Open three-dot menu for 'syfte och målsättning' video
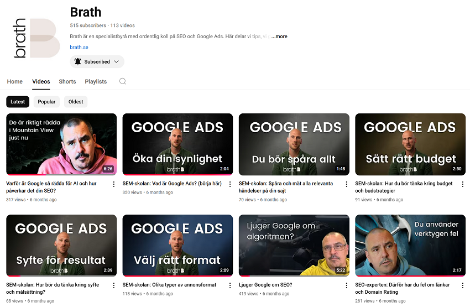 click(x=113, y=285)
